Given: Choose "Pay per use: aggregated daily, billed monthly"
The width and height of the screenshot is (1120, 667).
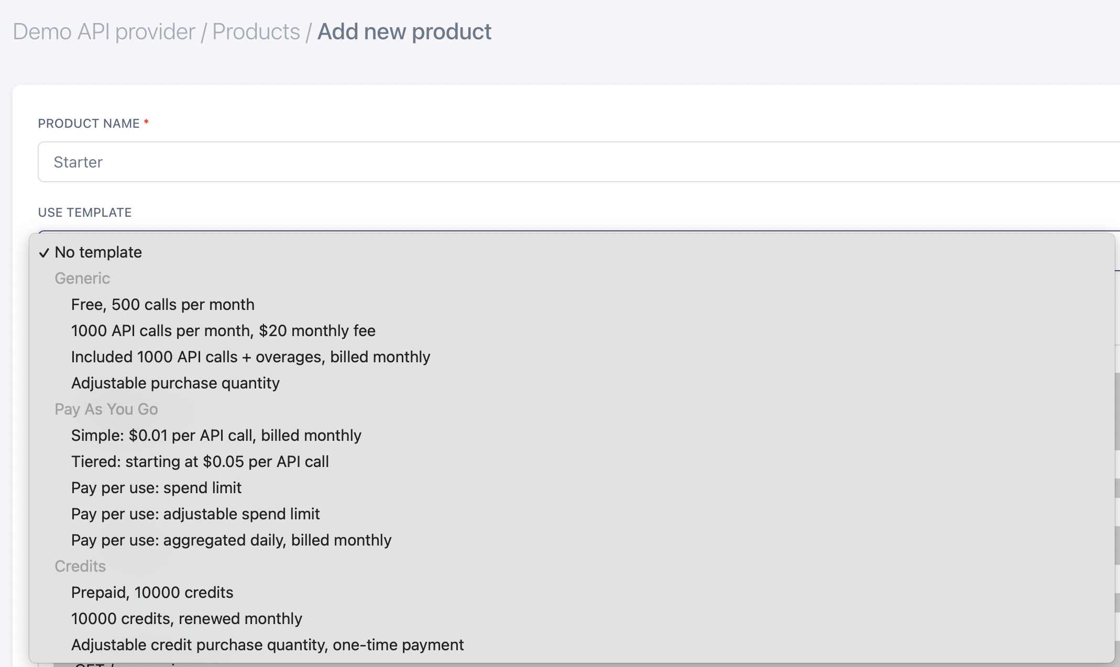Looking at the screenshot, I should [x=231, y=540].
